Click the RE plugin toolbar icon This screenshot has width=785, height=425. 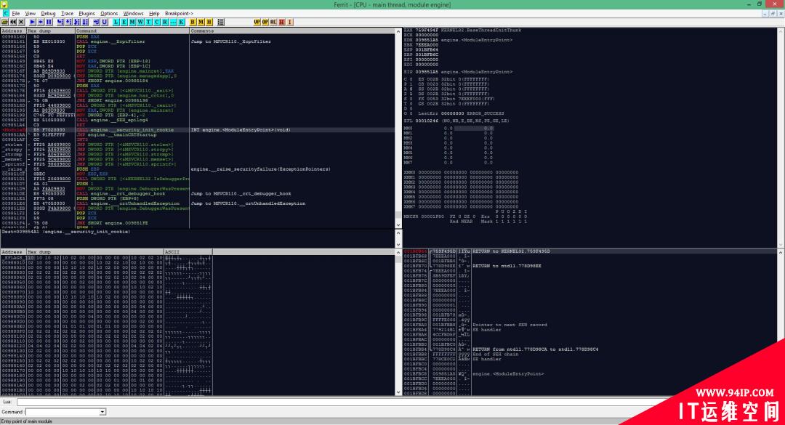pos(273,22)
